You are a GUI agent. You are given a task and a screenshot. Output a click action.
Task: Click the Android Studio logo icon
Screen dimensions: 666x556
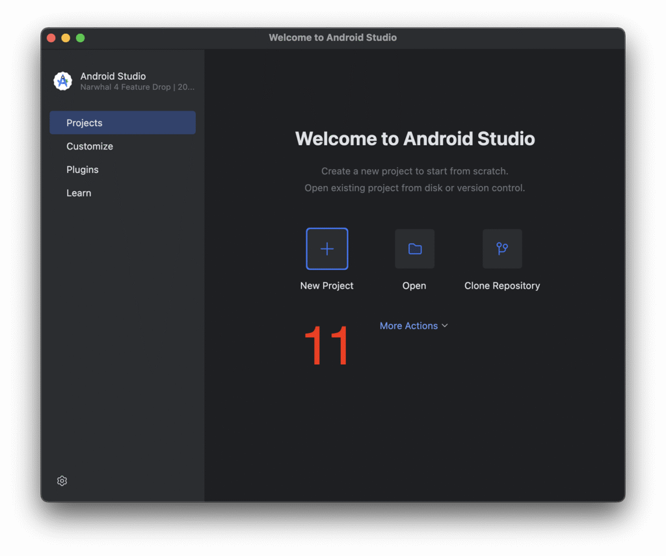[x=63, y=81]
